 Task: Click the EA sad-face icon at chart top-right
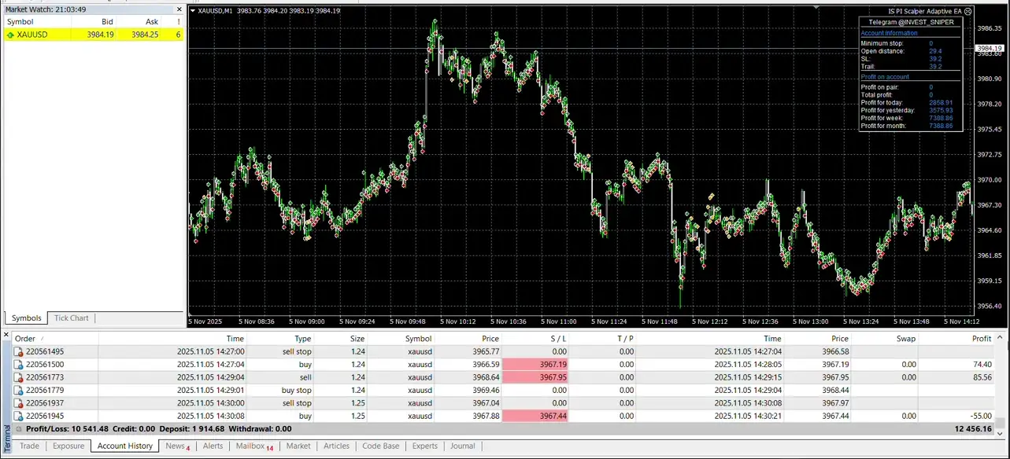[968, 11]
